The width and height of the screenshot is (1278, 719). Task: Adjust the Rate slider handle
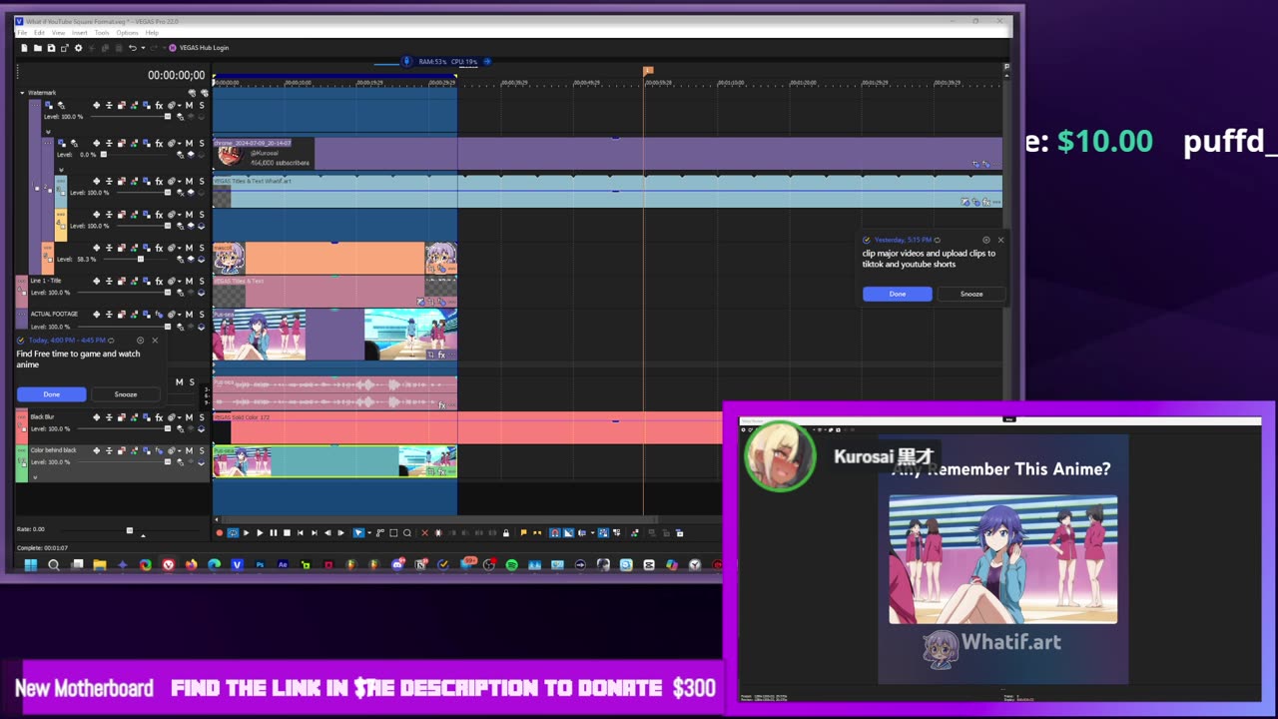(129, 530)
